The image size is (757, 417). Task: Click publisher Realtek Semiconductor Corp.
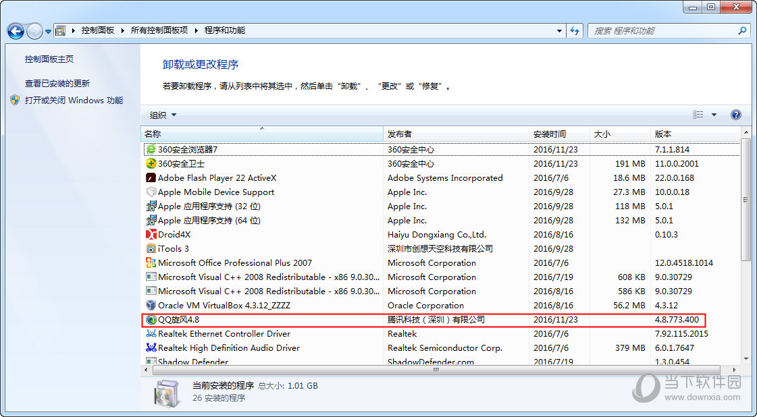(x=444, y=348)
